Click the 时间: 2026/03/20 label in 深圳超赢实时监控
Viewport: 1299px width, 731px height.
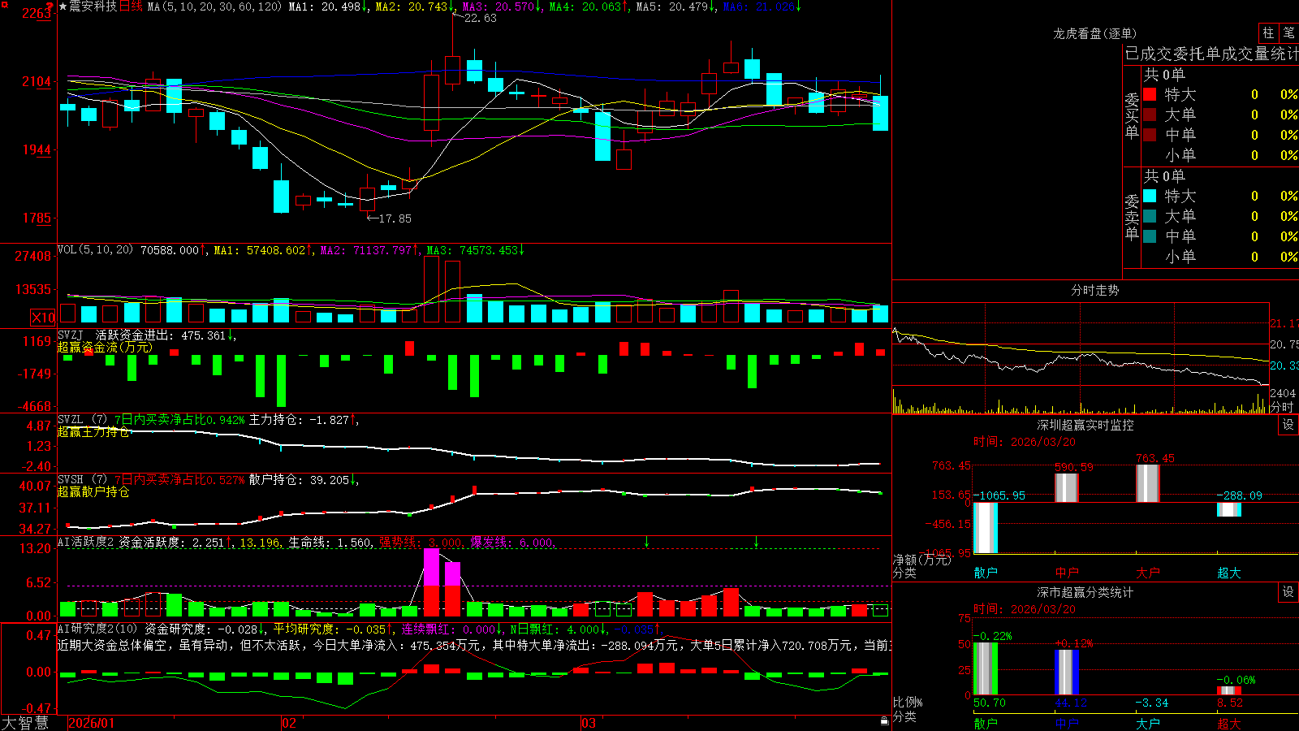(1025, 442)
